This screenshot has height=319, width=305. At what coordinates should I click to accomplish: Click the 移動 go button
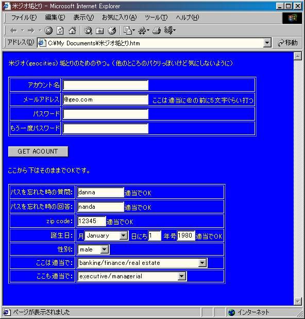coord(287,43)
